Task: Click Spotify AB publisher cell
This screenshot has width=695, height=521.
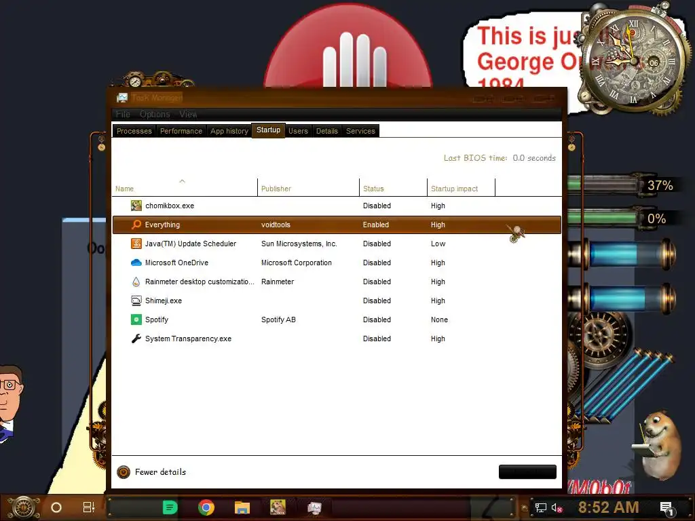Action: click(278, 320)
